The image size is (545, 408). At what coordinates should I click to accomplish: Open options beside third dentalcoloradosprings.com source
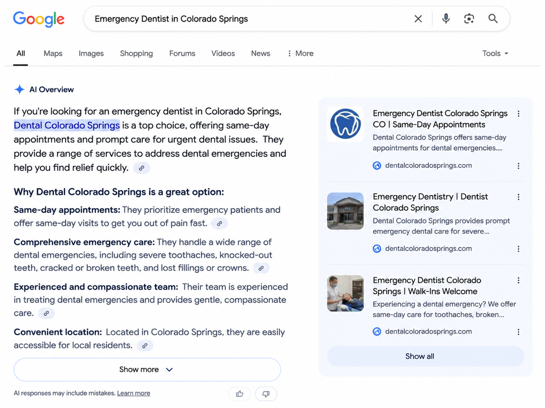[518, 332]
